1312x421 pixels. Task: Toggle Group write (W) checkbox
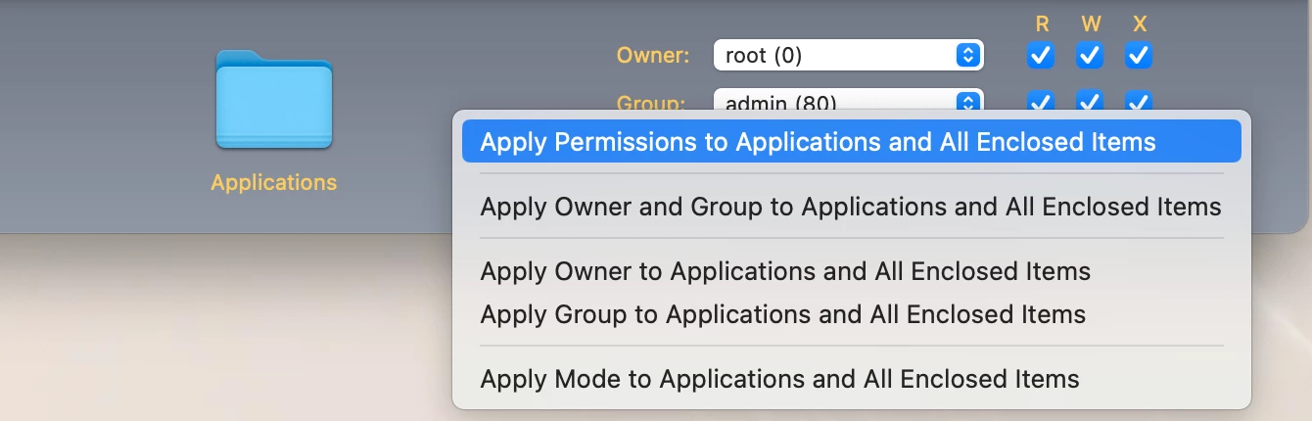click(x=1090, y=100)
